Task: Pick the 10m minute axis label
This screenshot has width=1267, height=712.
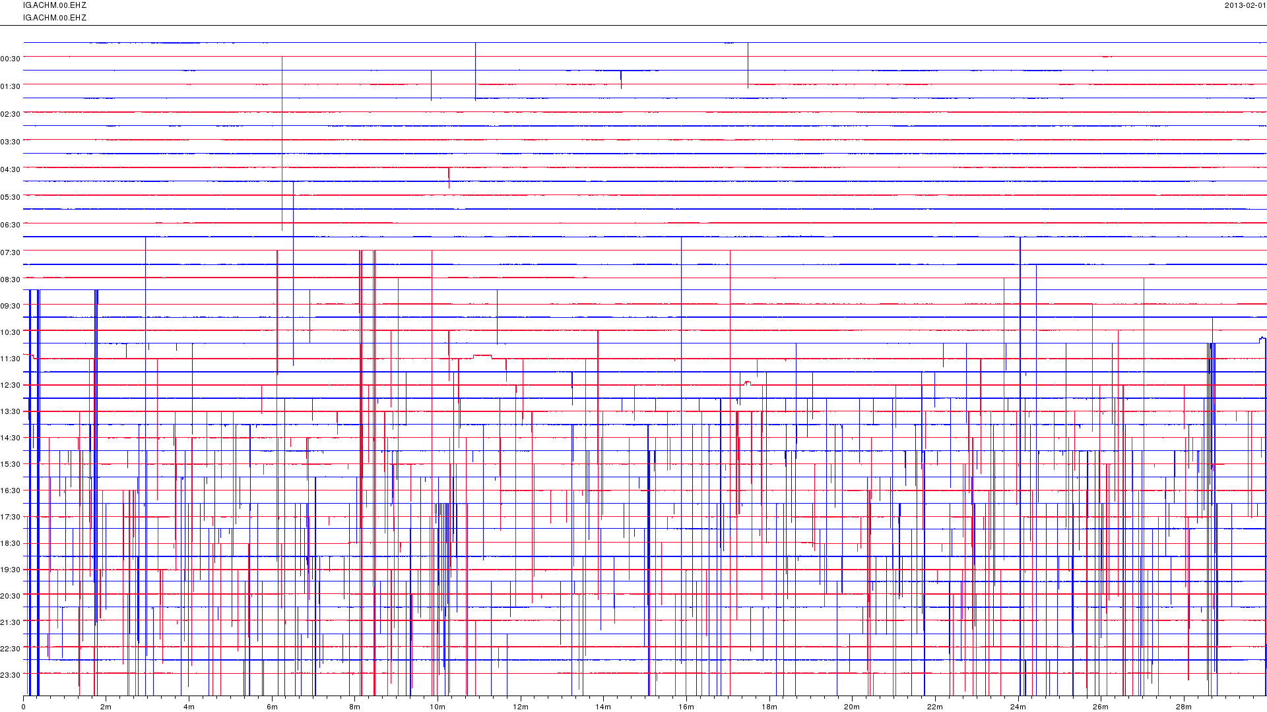Action: (x=438, y=707)
